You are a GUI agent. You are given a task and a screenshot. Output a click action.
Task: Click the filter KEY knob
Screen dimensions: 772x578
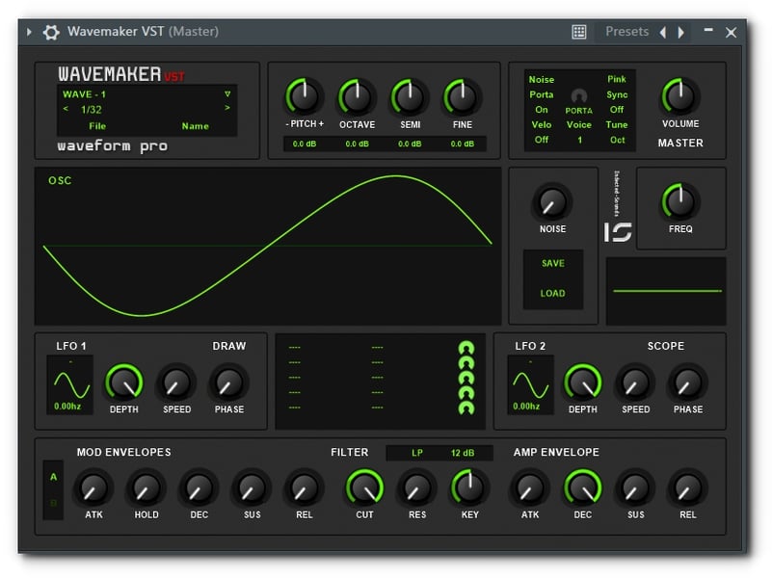click(x=469, y=487)
